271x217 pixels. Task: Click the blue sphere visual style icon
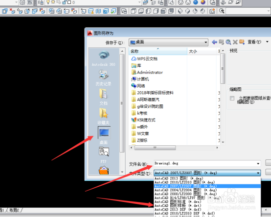pos(196,2)
